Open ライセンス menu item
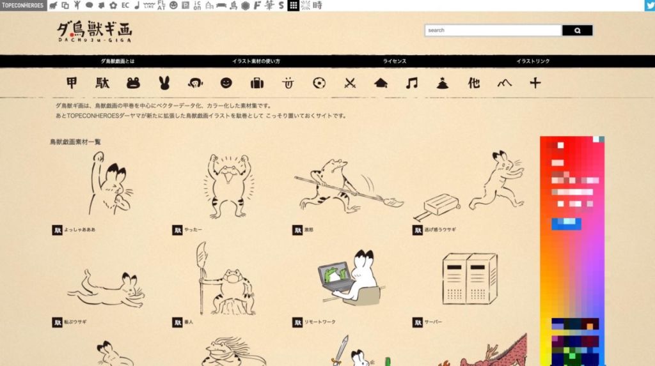655x366 pixels. pyautogui.click(x=394, y=61)
